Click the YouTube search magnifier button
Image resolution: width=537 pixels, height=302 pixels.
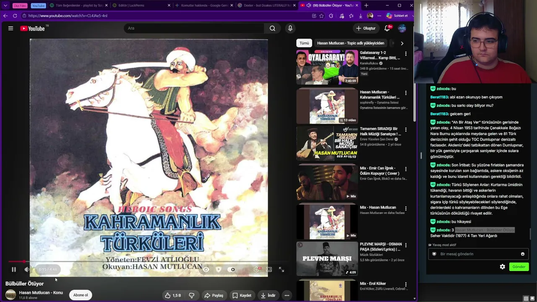pyautogui.click(x=272, y=29)
